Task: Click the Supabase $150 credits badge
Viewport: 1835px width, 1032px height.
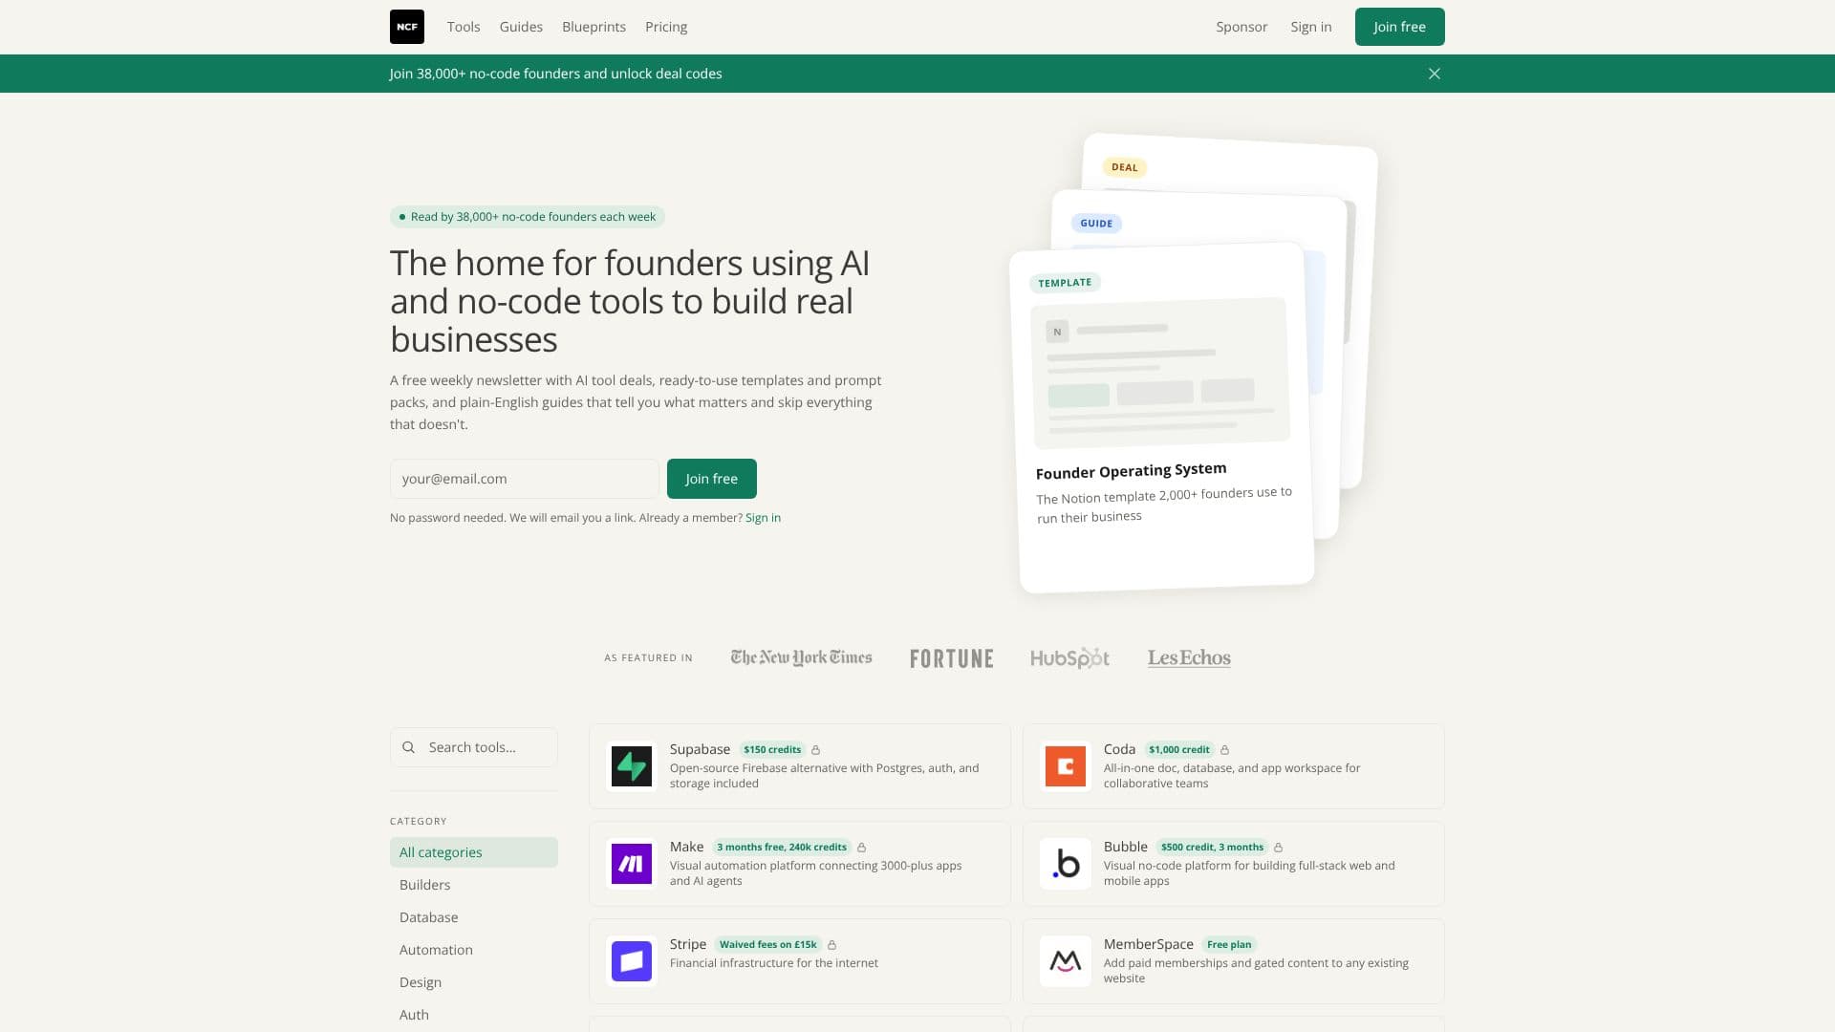Action: tap(772, 750)
